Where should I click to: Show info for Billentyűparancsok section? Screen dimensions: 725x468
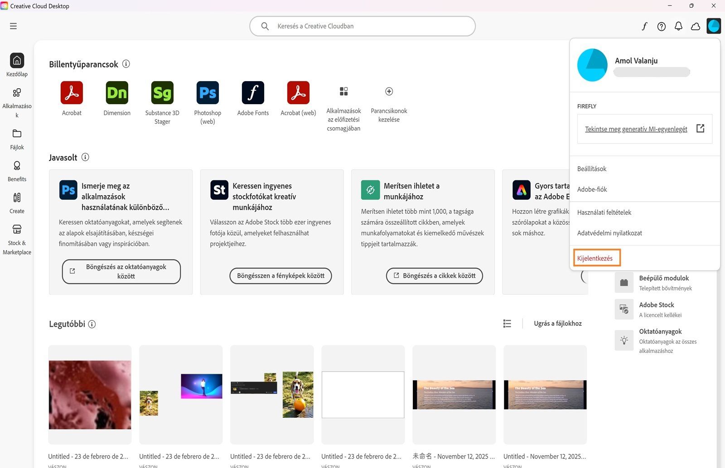(126, 64)
